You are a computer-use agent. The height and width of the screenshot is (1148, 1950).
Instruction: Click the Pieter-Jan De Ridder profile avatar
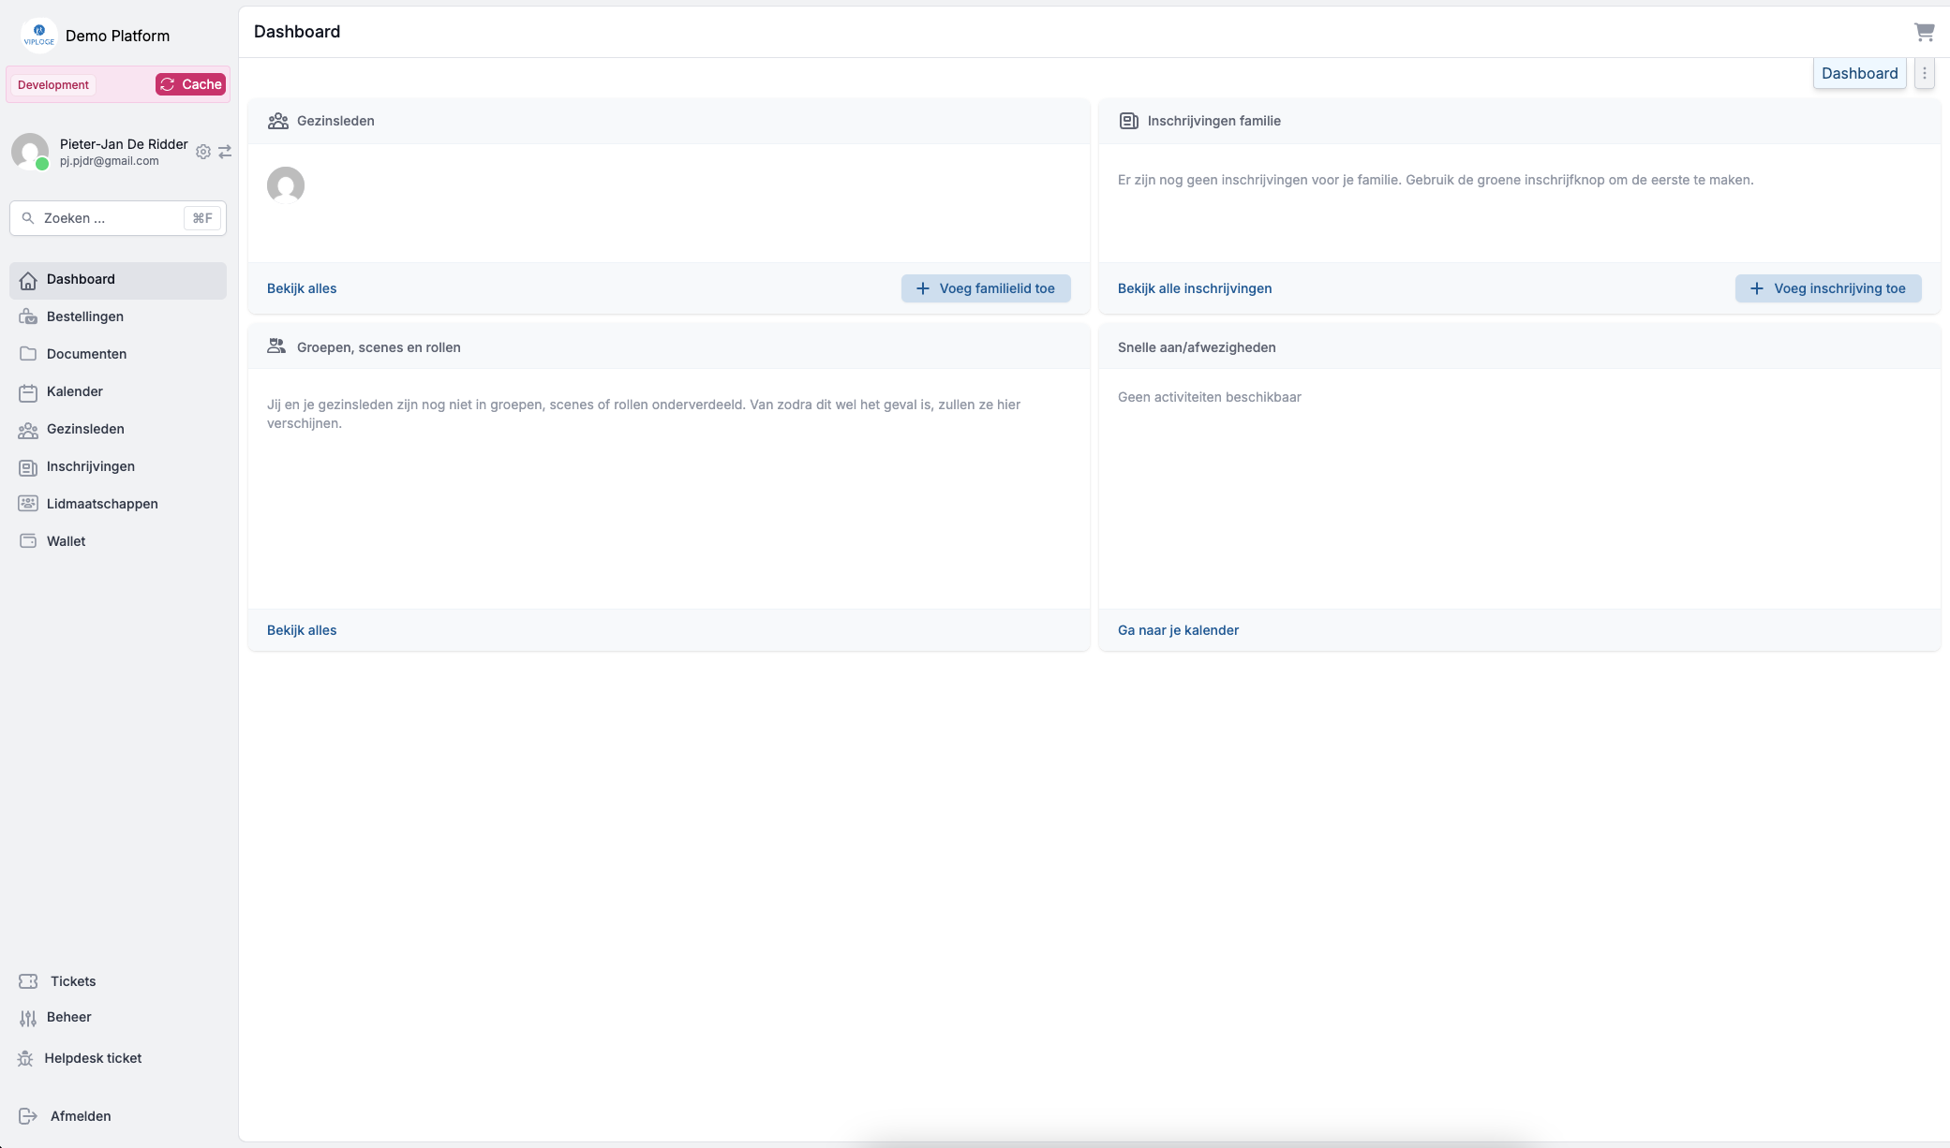(30, 152)
